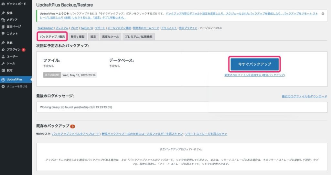Click the media icon beside メディア

[3, 20]
